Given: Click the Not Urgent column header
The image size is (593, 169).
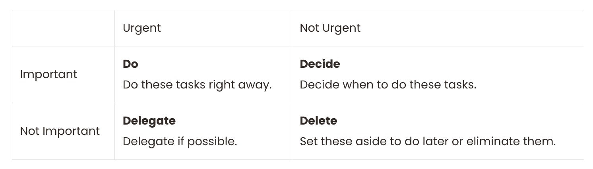Looking at the screenshot, I should [x=330, y=28].
